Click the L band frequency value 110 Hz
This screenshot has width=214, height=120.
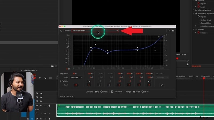(90, 74)
